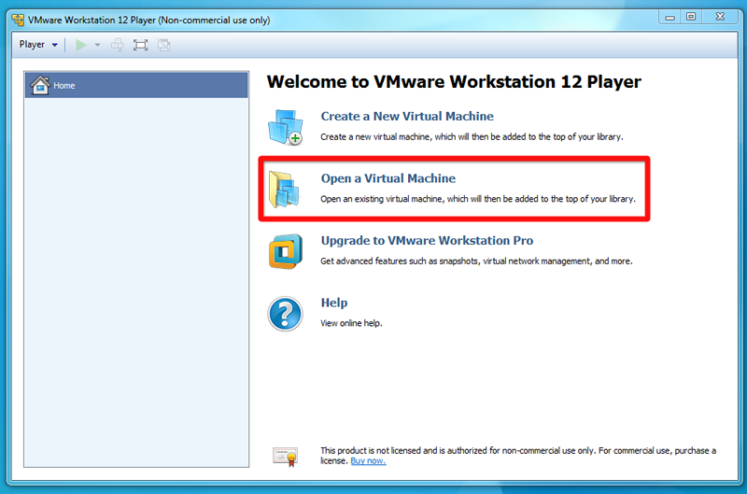747x494 pixels.
Task: Click the Workstation Pro upgrade icon
Action: tap(285, 251)
